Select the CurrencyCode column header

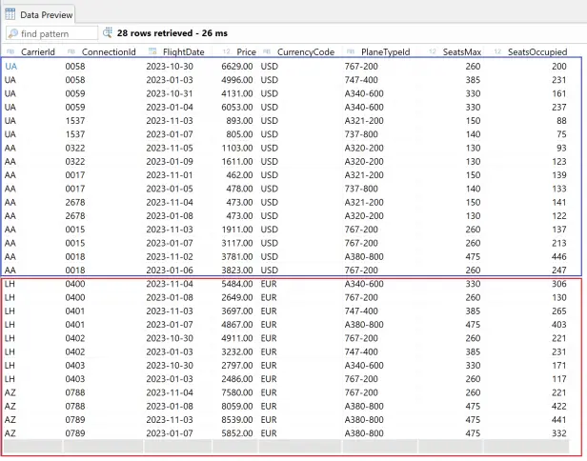306,52
